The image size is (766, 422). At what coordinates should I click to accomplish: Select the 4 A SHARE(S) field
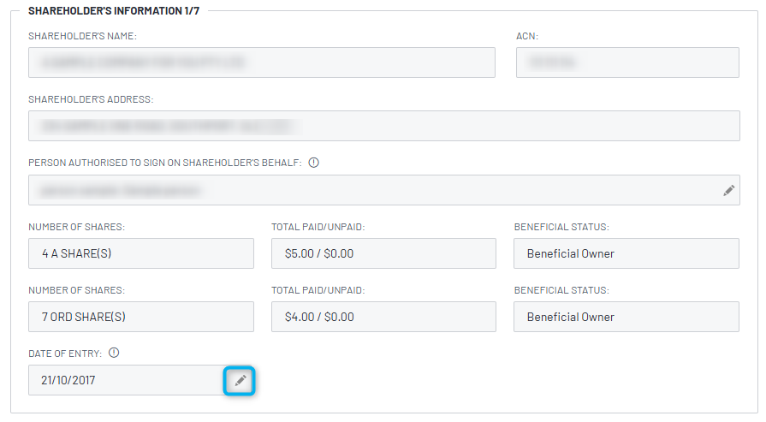point(141,253)
